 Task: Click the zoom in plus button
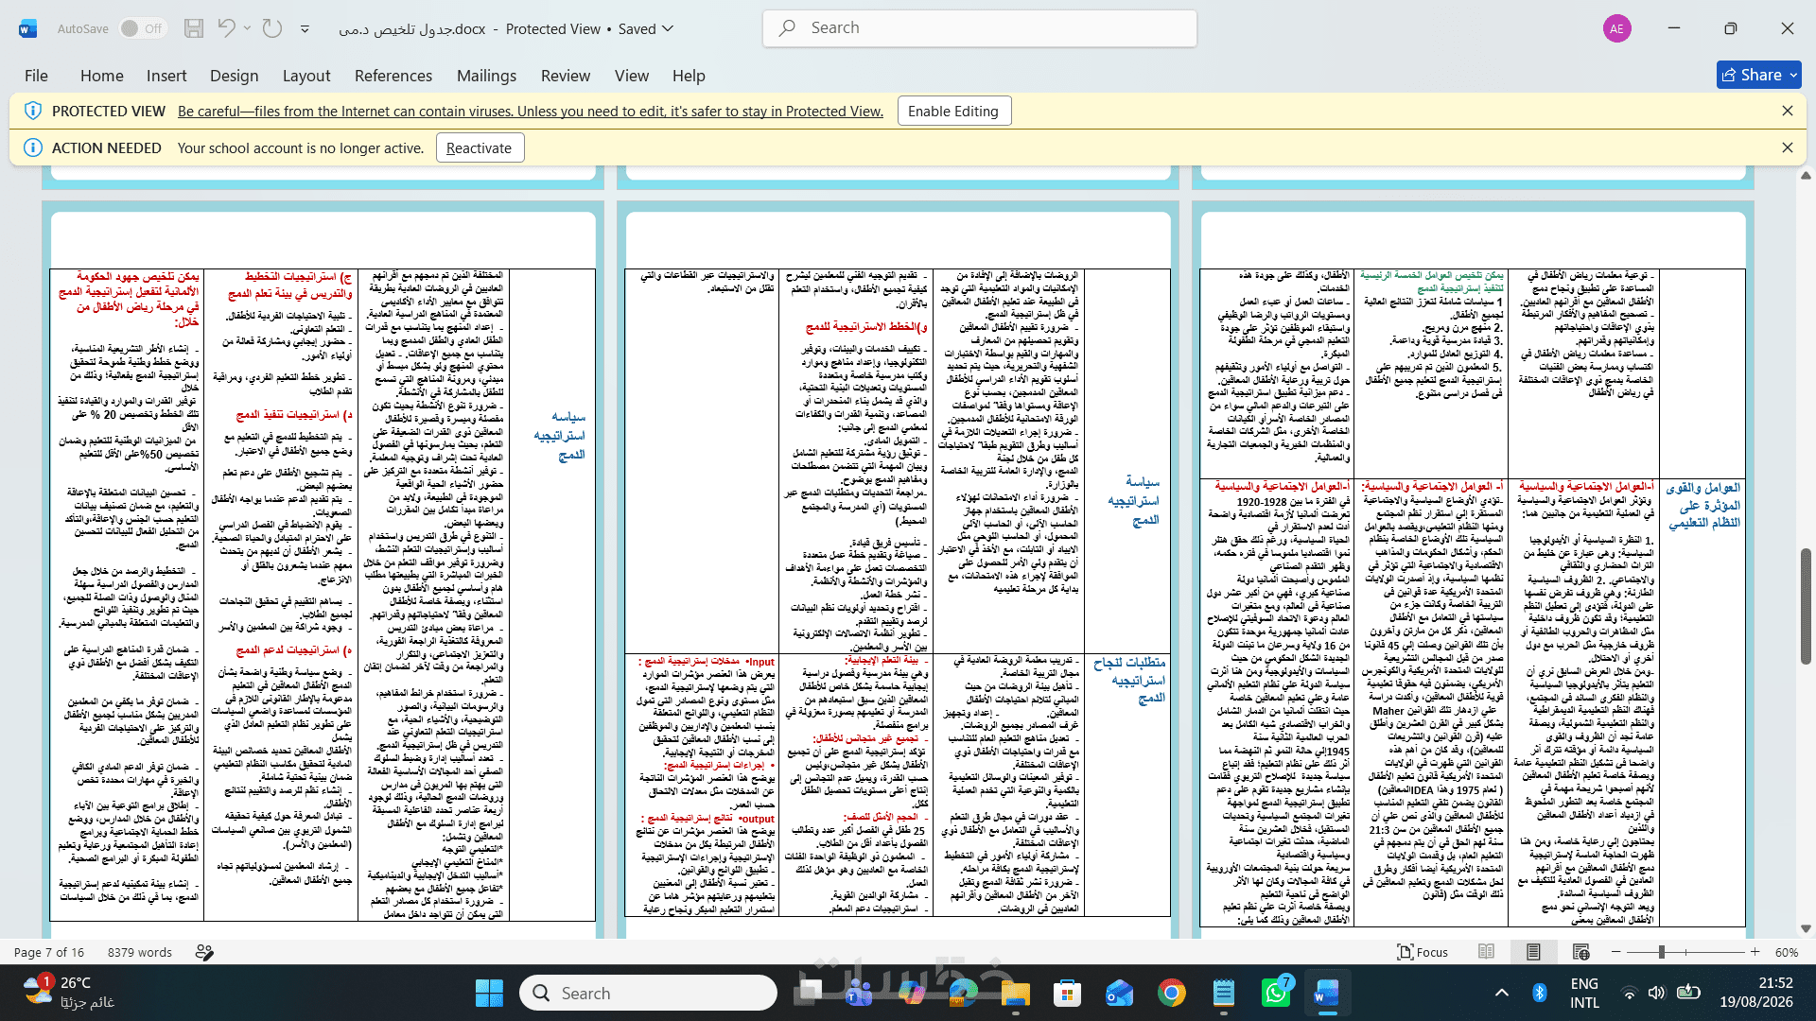tap(1755, 952)
